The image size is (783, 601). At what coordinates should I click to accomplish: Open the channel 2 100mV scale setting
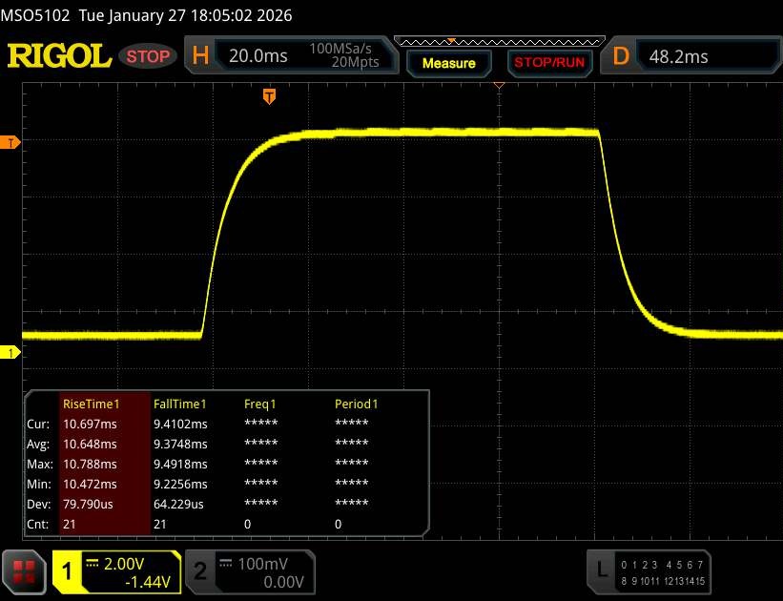(x=263, y=571)
